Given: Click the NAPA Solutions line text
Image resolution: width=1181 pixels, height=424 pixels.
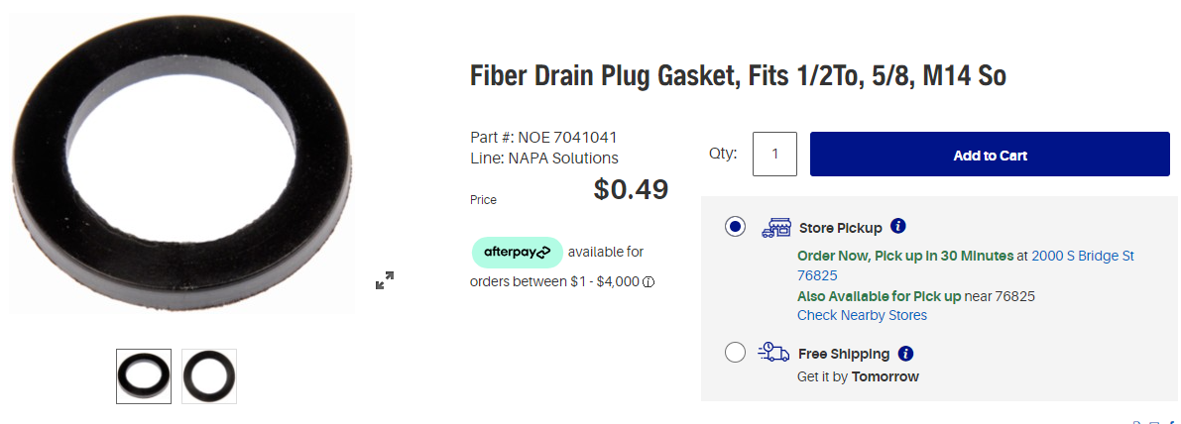Looking at the screenshot, I should [x=563, y=159].
